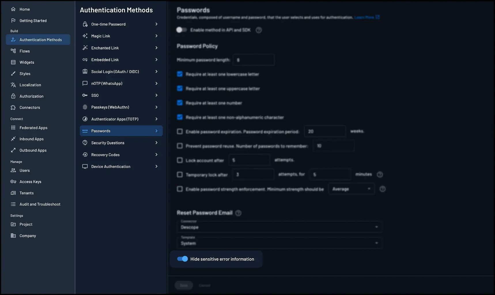Edit the minimum password length field

pyautogui.click(x=254, y=60)
